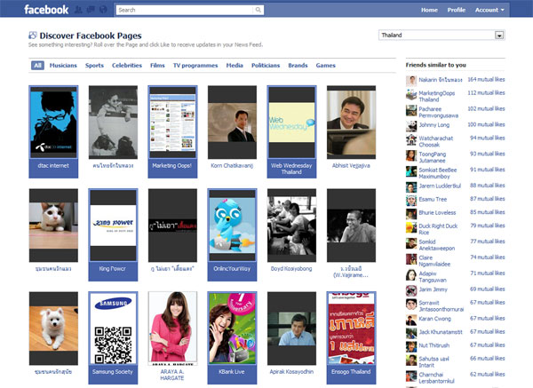The image size is (533, 388).
Task: Expand the Account menu
Action: point(489,10)
